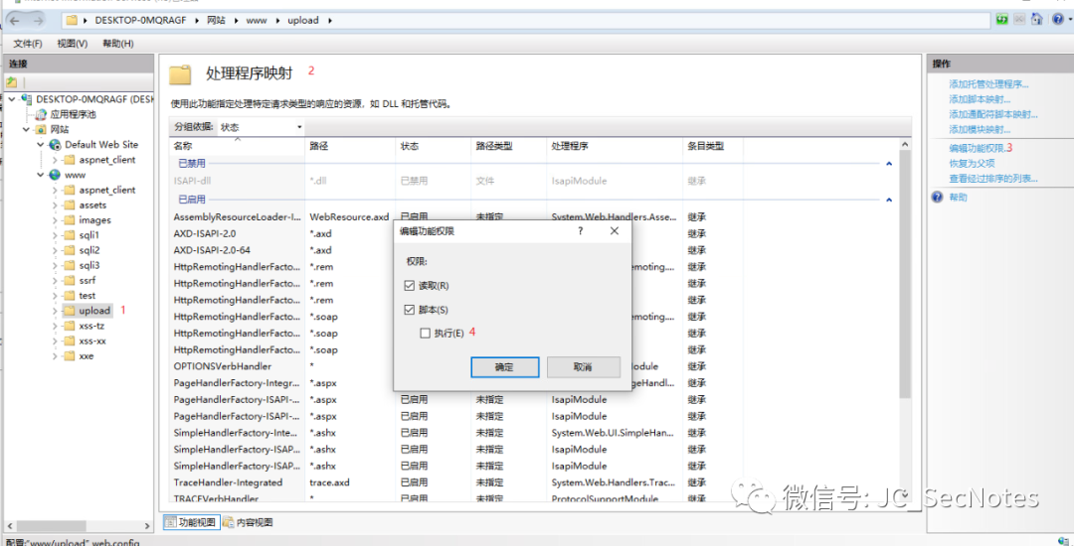Image resolution: width=1074 pixels, height=546 pixels.
Task: Click 恢复为父项 action link
Action: point(972,164)
